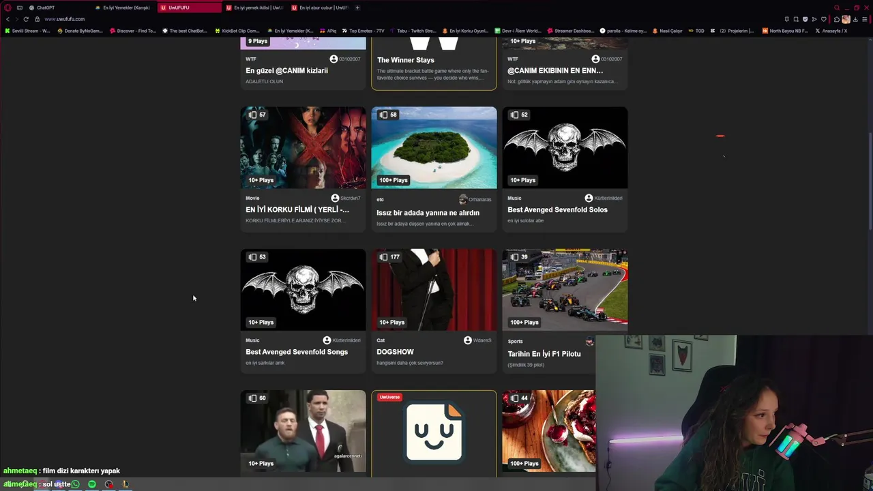This screenshot has height=491, width=873.
Task: Click the 177 choices badge on DOGSHOW card
Action: [389, 257]
